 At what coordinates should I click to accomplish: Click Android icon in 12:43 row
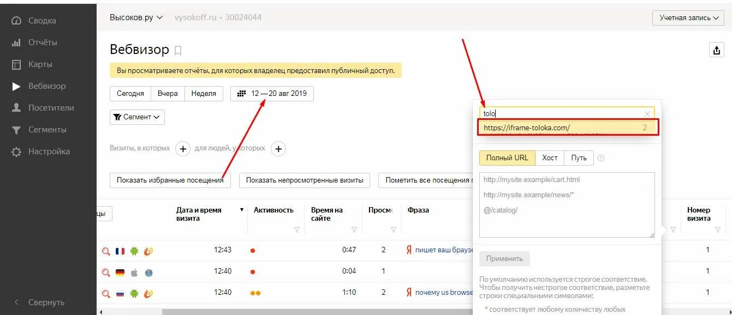pos(134,251)
